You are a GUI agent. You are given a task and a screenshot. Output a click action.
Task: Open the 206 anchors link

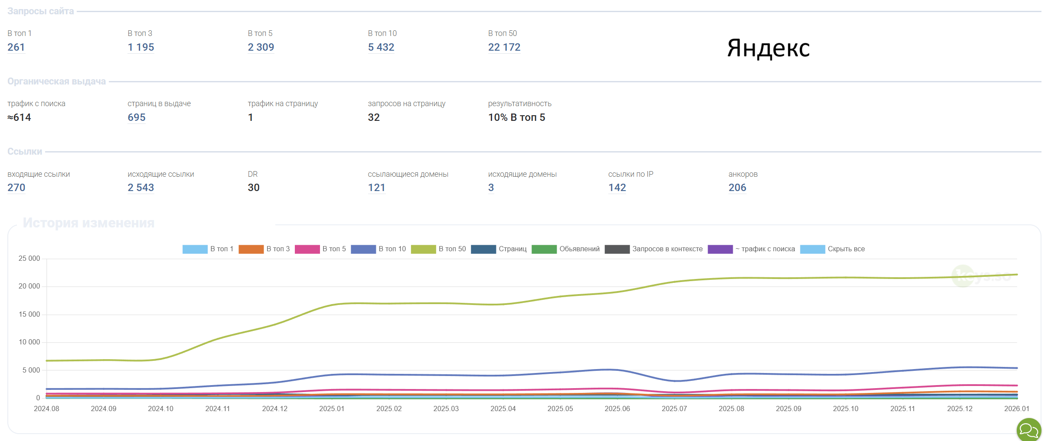pos(738,188)
